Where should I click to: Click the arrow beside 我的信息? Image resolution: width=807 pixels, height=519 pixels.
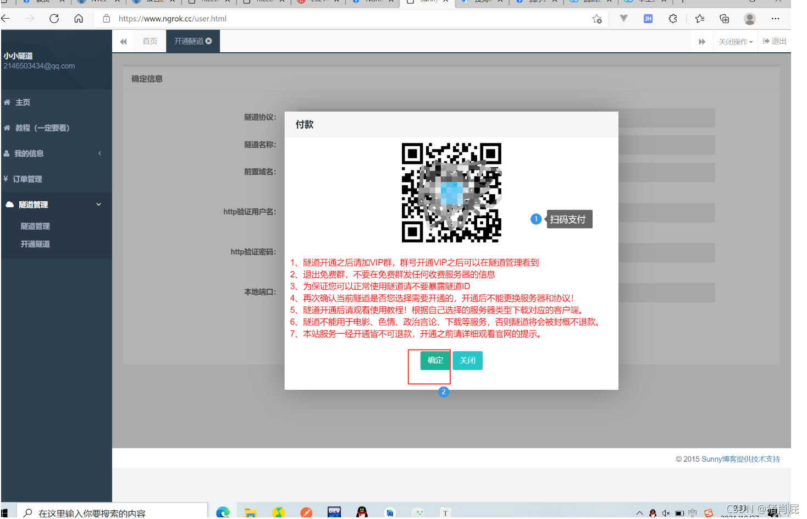pos(100,153)
